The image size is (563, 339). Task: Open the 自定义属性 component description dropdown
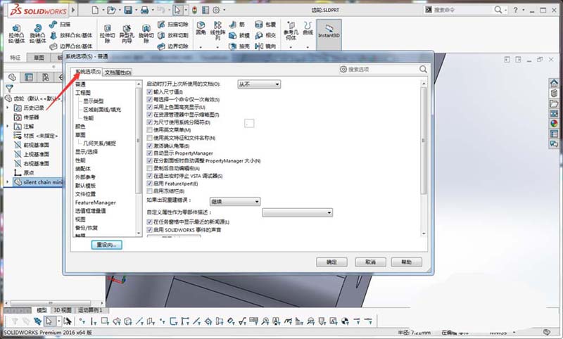[297, 212]
